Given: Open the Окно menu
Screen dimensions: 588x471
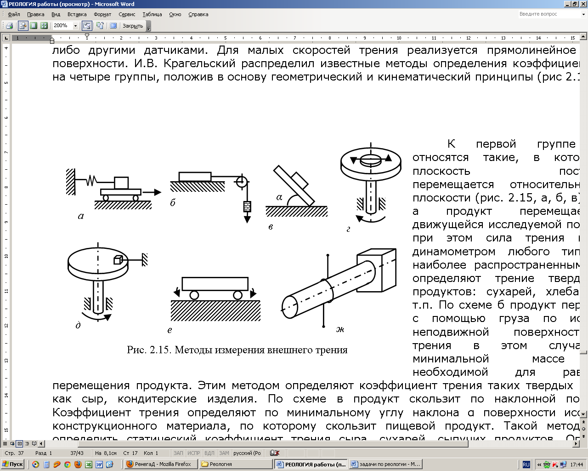Looking at the screenshot, I should coord(175,14).
